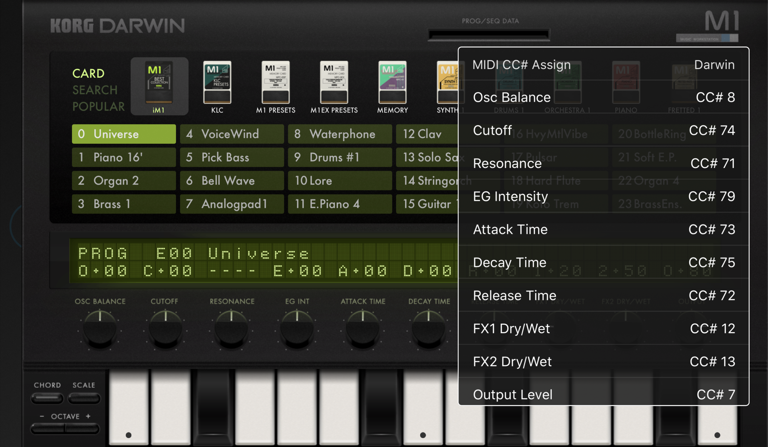Choose the M1EX PRESETS memory card
Viewport: 768px width, 447px height.
pos(334,87)
